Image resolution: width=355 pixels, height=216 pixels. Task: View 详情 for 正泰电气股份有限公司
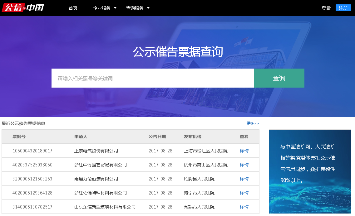244,151
